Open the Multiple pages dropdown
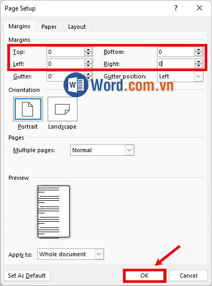The image size is (212, 286). [x=102, y=150]
